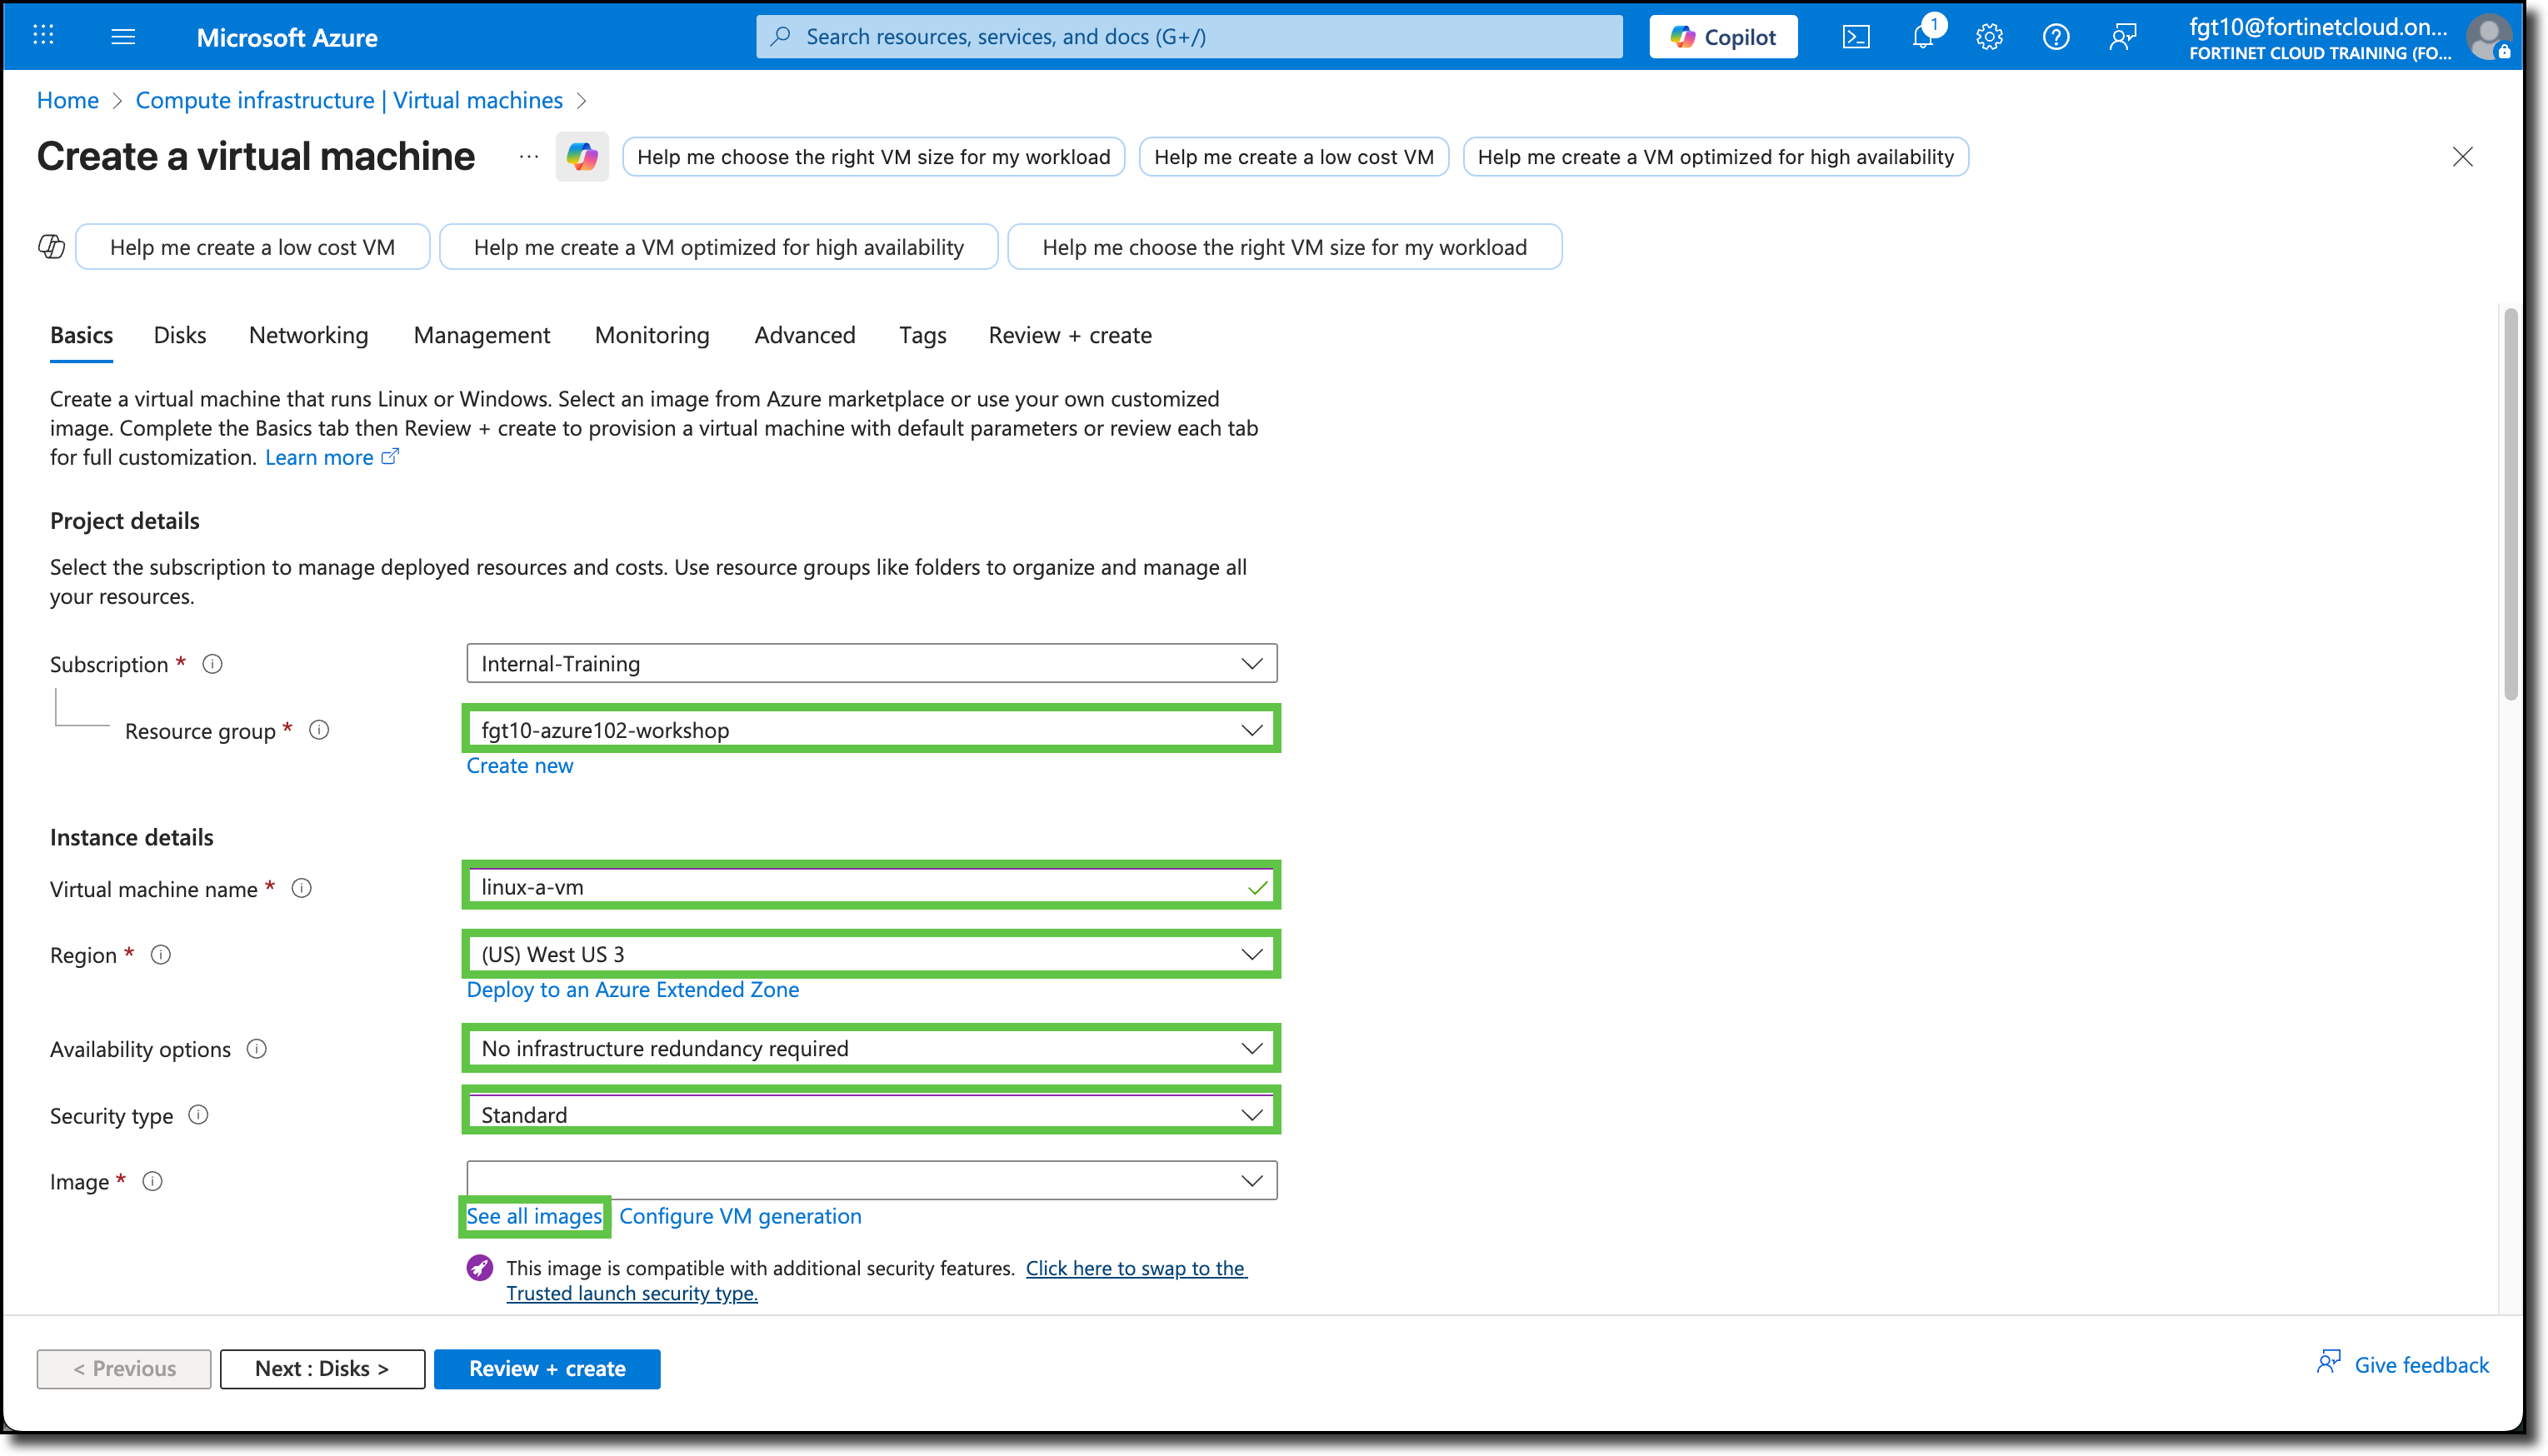The width and height of the screenshot is (2548, 1456).
Task: Open the Cloud Shell terminal
Action: [1857, 36]
